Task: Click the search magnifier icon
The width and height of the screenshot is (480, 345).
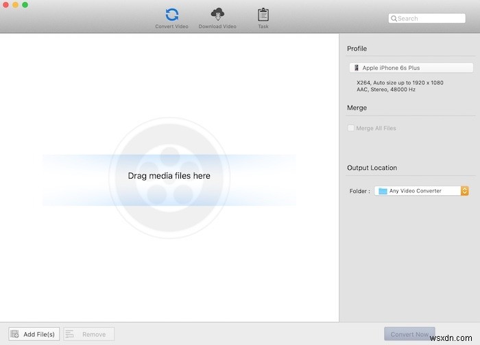Action: coord(394,18)
